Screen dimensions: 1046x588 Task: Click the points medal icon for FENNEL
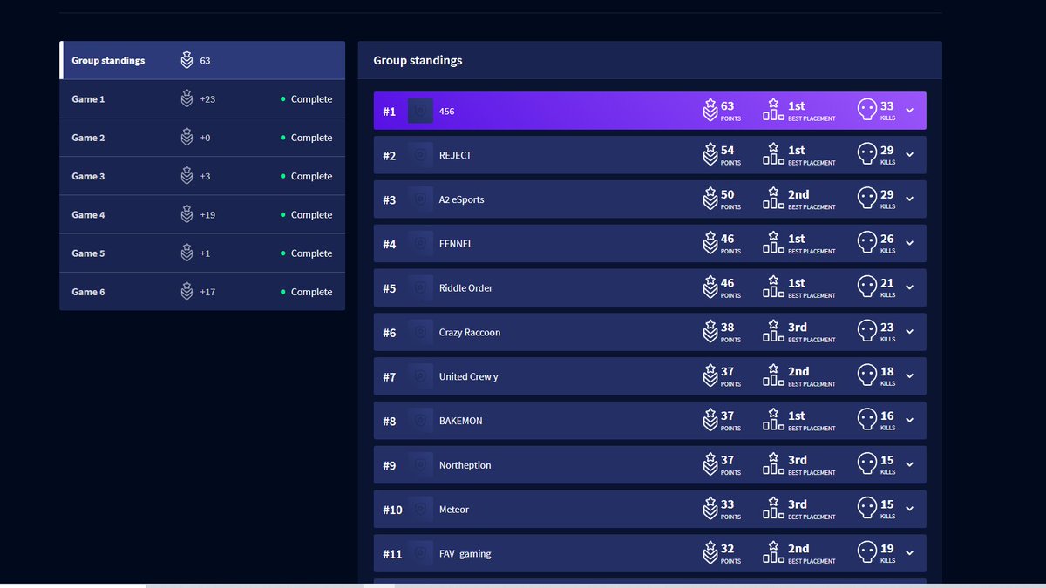[x=710, y=243]
